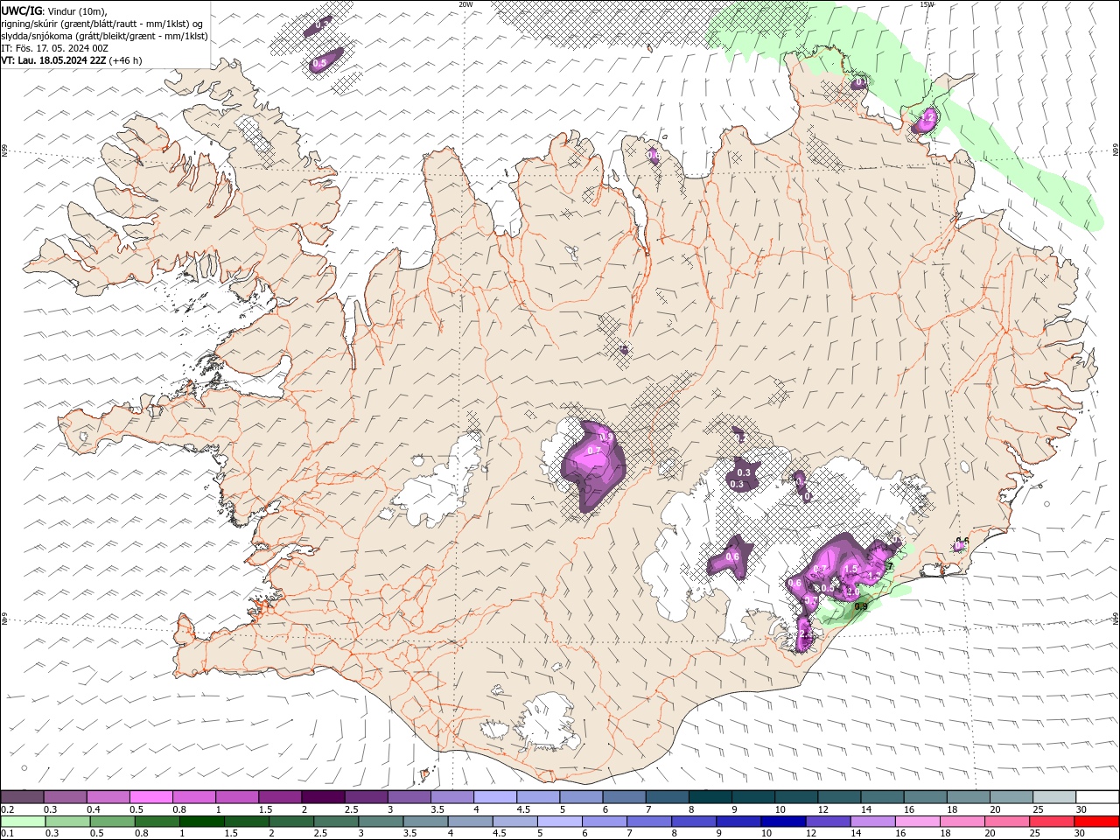Select the 30 white swatch in the upper colorbar
The height and width of the screenshot is (840, 1120).
(1097, 797)
